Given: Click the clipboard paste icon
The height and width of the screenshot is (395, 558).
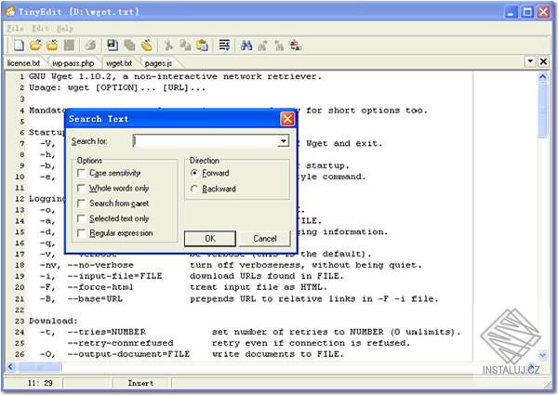Looking at the screenshot, I should click(x=202, y=46).
